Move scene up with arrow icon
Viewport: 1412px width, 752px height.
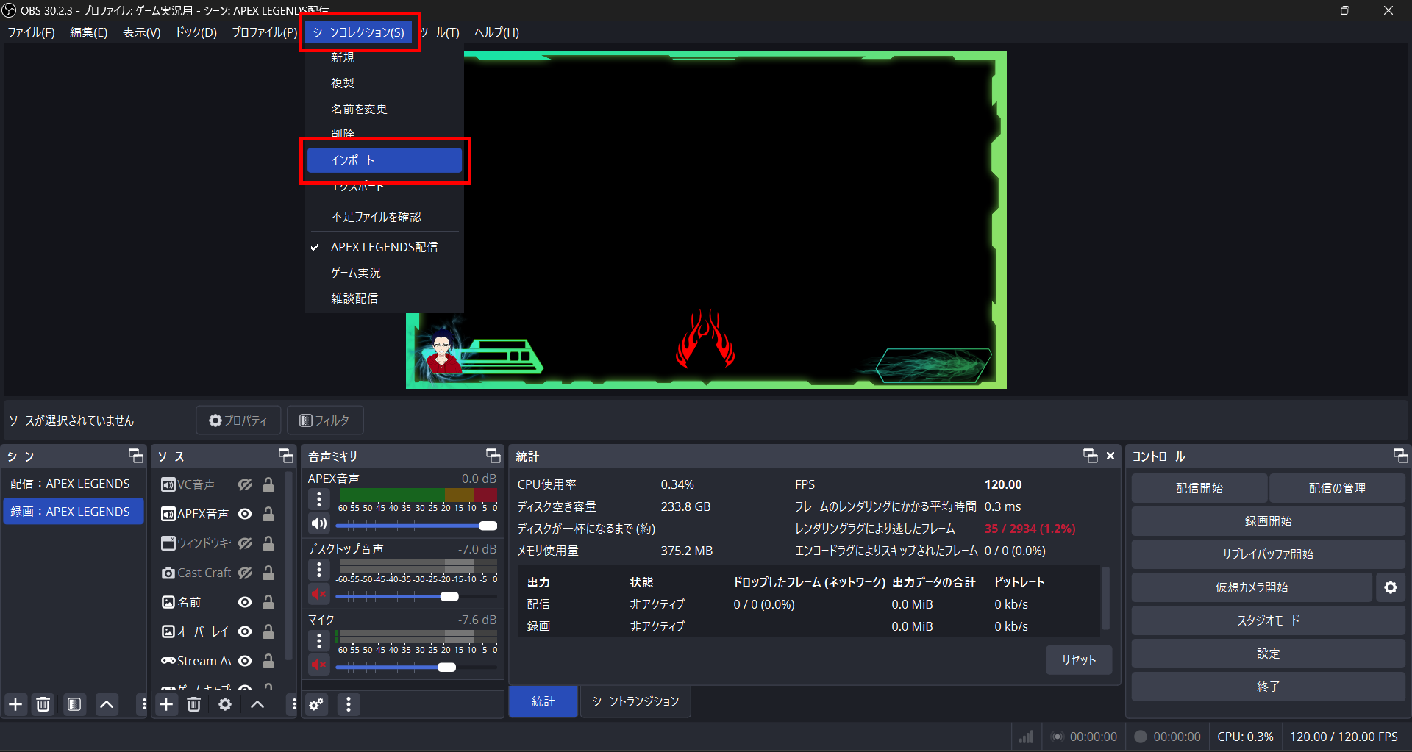(107, 704)
